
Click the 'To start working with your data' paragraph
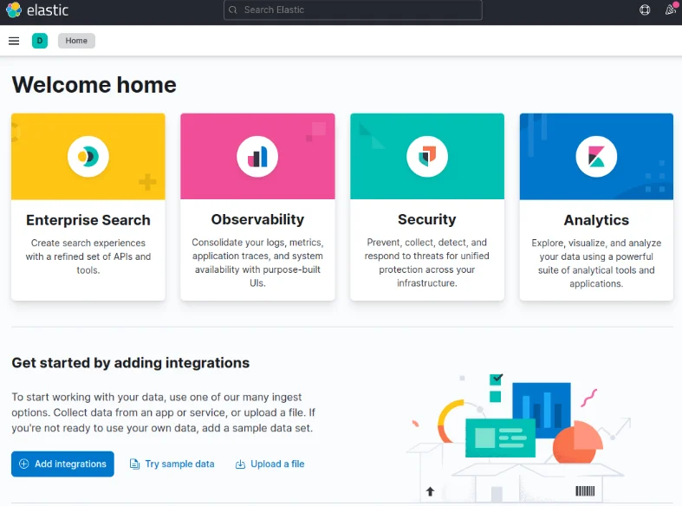pos(164,412)
